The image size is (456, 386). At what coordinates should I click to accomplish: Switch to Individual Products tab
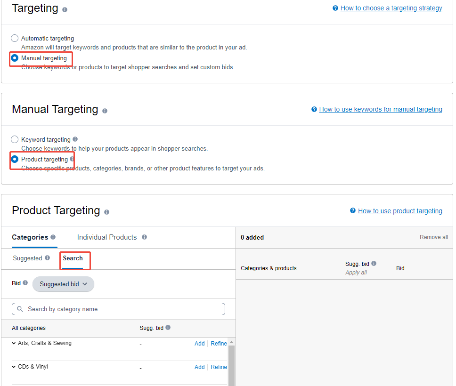click(107, 237)
